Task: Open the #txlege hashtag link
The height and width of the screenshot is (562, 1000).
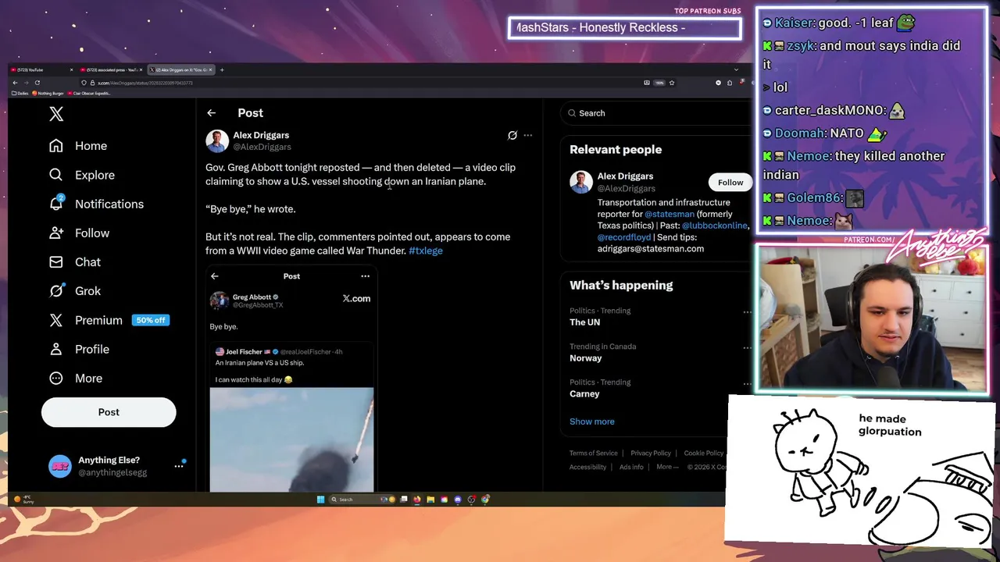Action: [426, 251]
